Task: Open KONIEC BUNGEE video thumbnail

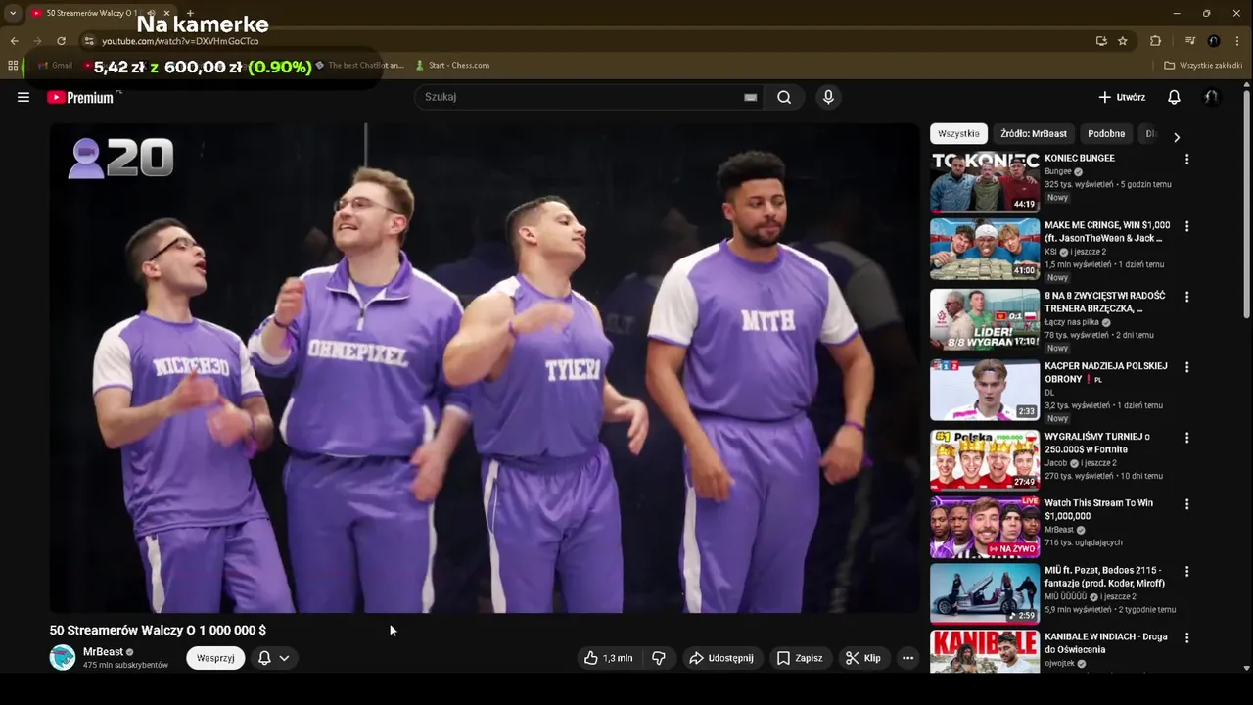Action: coord(984,183)
